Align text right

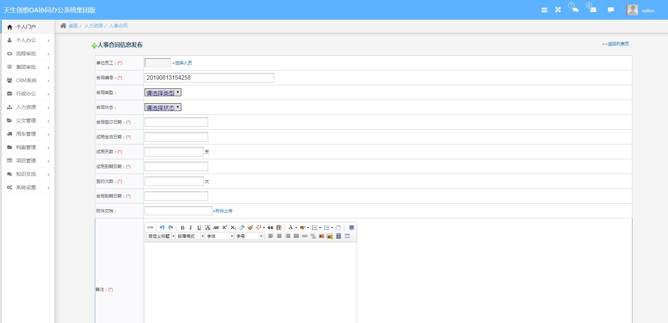[x=288, y=236]
